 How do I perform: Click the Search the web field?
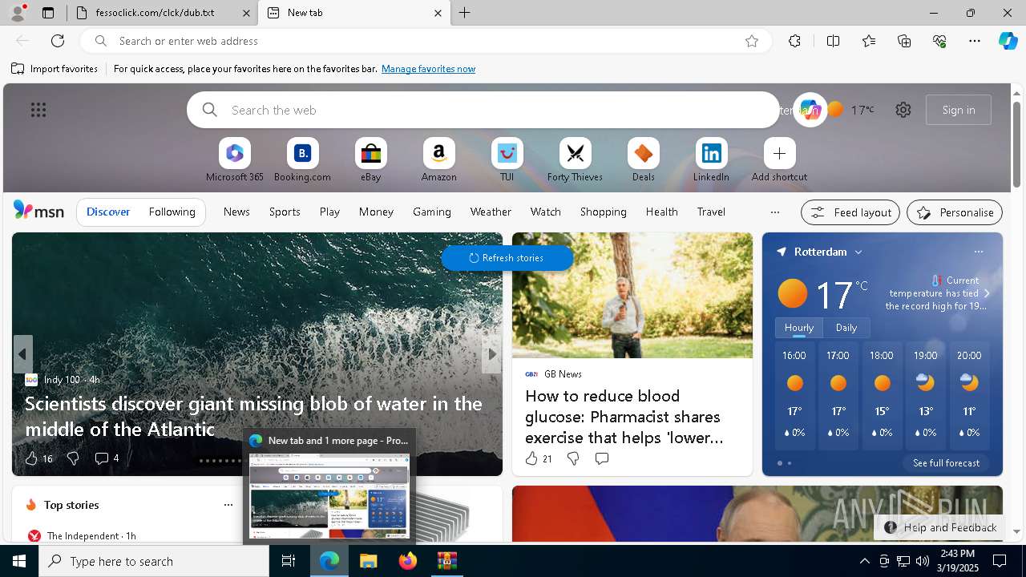483,110
